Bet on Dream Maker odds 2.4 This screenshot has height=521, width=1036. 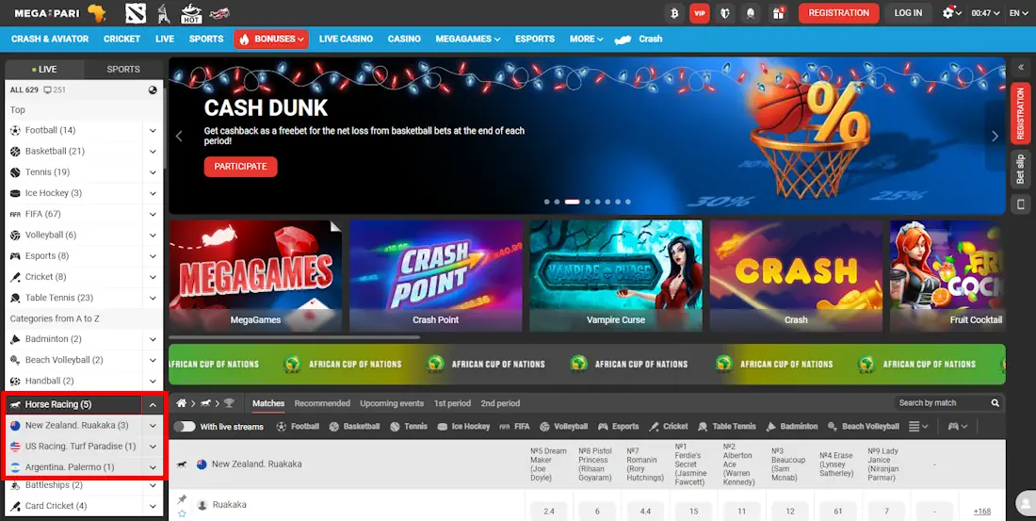(549, 511)
